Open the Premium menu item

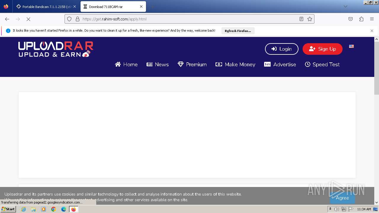pyautogui.click(x=192, y=64)
